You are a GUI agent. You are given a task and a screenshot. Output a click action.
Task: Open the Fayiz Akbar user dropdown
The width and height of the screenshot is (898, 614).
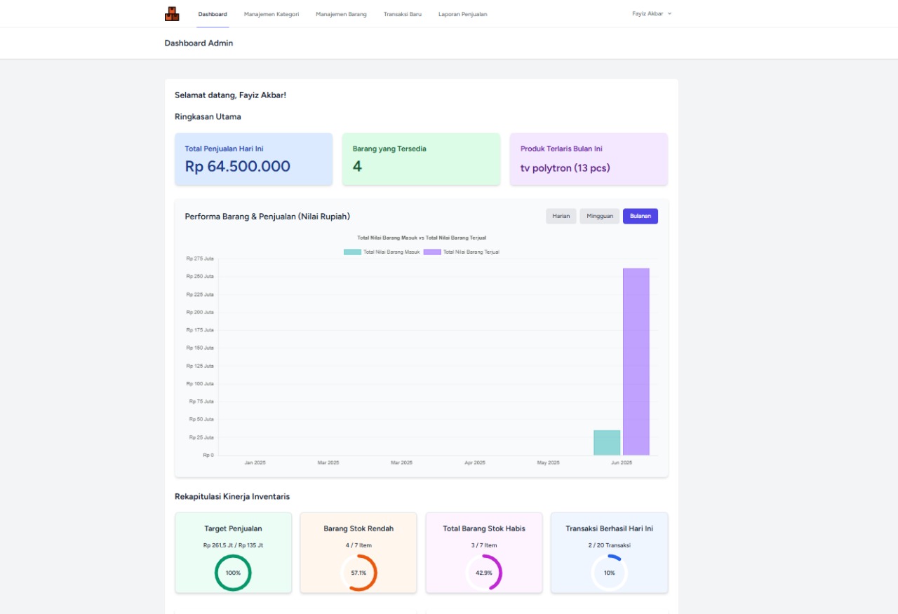click(651, 13)
